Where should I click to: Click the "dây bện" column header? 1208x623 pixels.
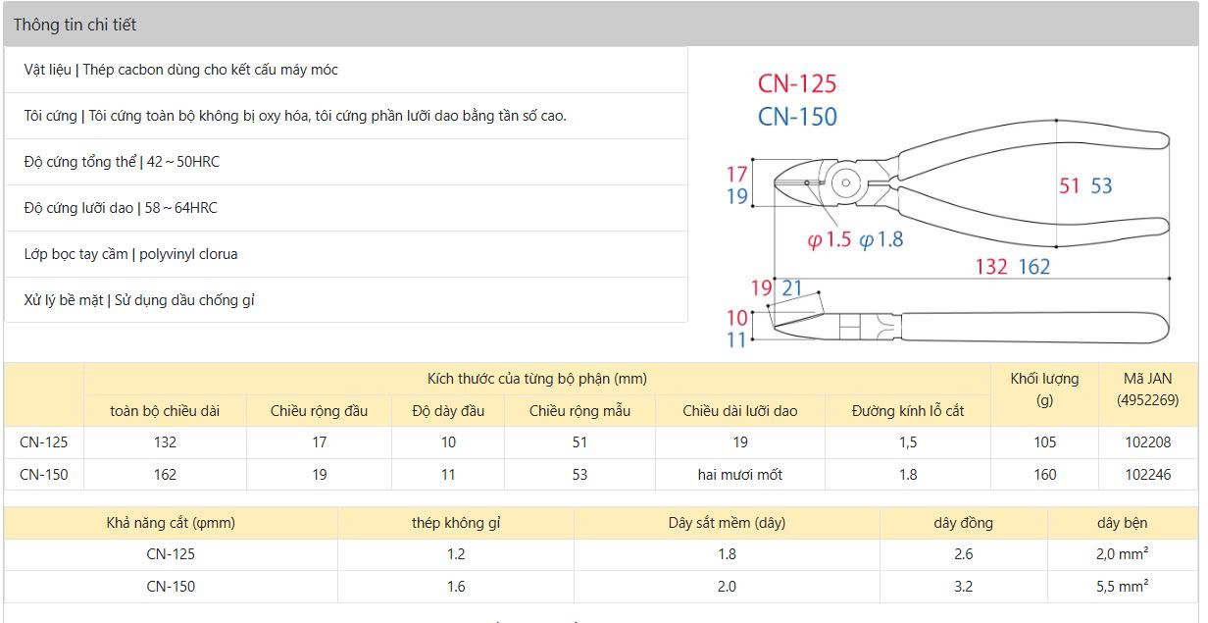[x=1123, y=523]
